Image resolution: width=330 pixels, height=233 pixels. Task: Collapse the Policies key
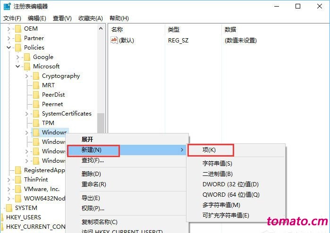point(8,48)
